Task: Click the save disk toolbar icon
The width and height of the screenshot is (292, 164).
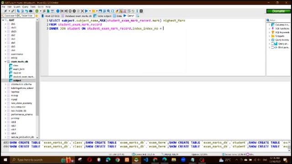Action: tap(100, 11)
